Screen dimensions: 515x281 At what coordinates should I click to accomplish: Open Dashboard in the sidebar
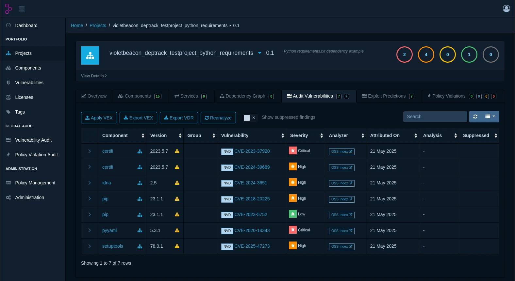33,25
